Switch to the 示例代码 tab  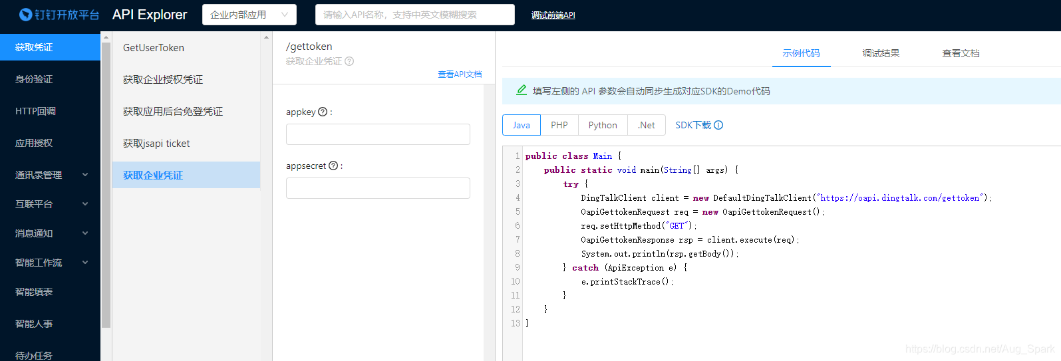[801, 53]
